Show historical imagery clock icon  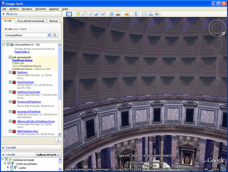[x=112, y=14]
